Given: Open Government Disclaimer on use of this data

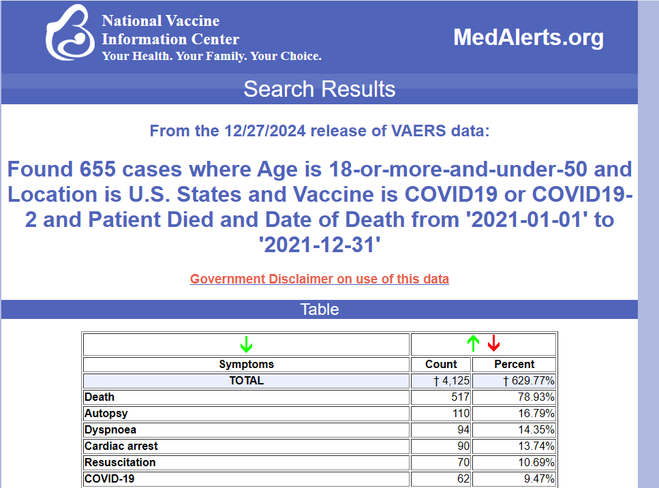Looking at the screenshot, I should [320, 279].
